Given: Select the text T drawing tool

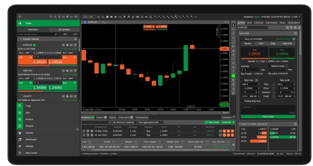Looking at the screenshot, I should 233,72.
